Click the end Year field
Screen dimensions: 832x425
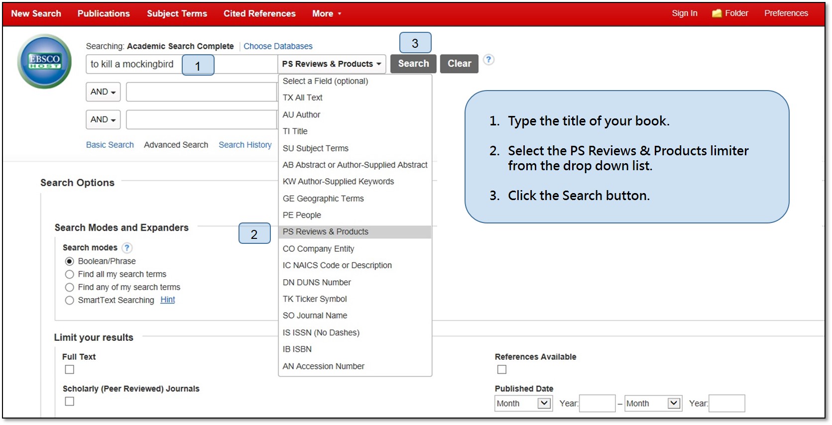(727, 403)
